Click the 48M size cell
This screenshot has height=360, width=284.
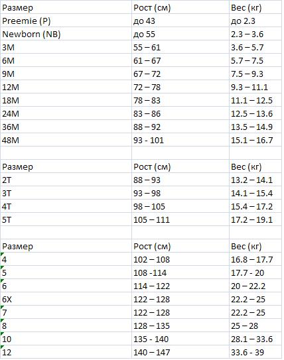(x=66, y=140)
